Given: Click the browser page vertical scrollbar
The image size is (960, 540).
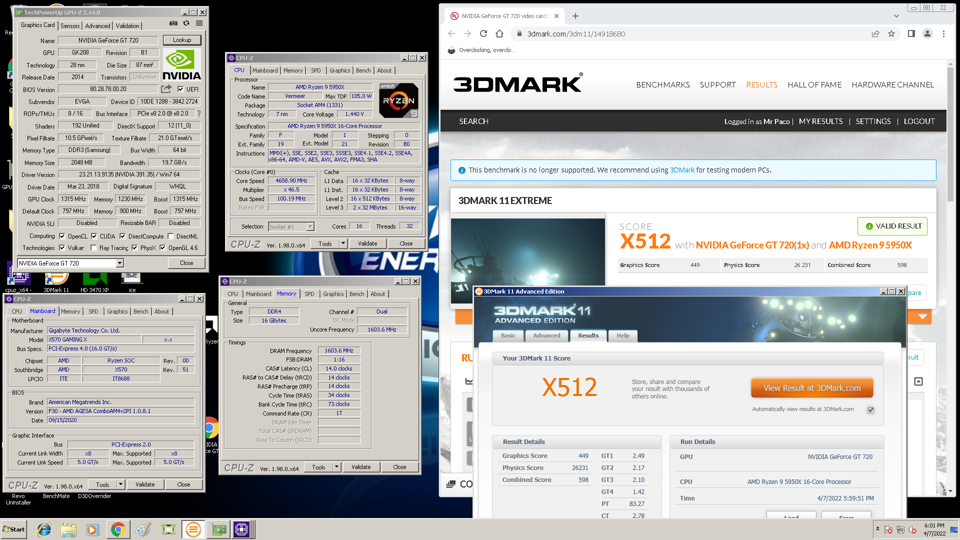Looking at the screenshot, I should pos(950,135).
